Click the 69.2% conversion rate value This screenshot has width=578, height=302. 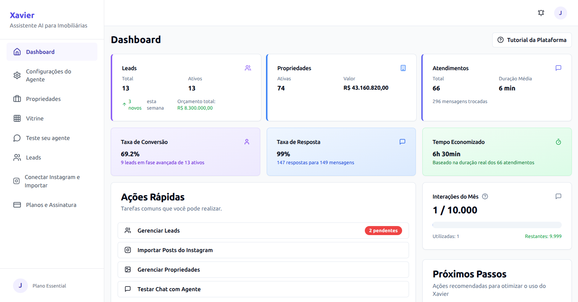click(130, 154)
